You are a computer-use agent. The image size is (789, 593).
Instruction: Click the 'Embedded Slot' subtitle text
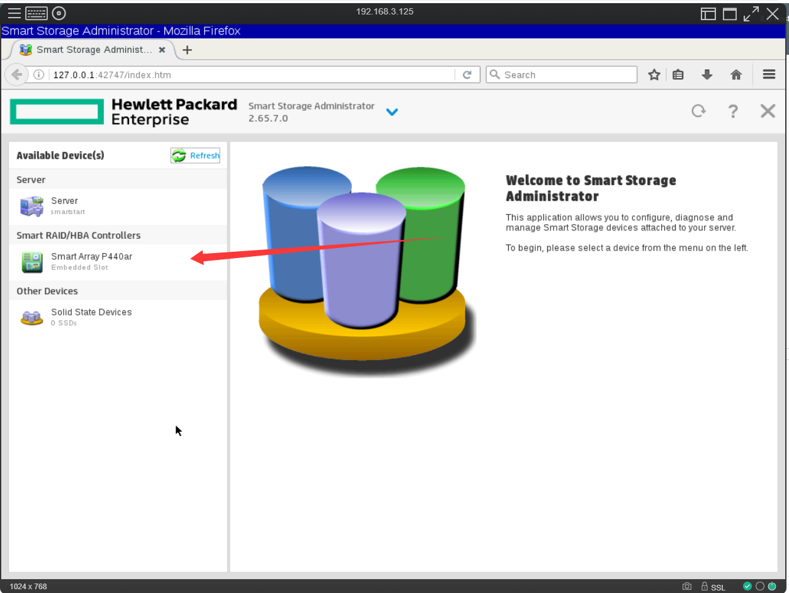79,268
